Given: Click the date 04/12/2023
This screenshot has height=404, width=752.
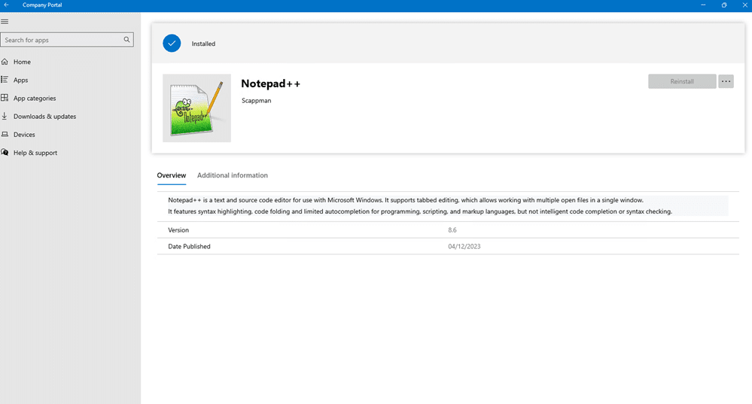Looking at the screenshot, I should (464, 246).
